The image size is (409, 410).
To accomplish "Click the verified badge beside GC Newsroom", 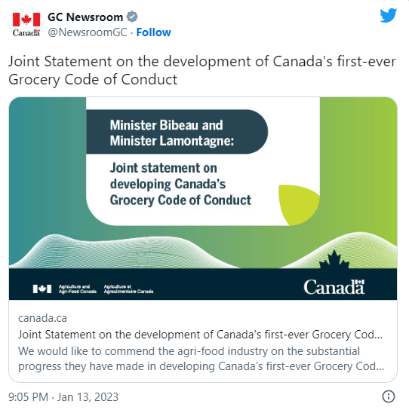I will 132,17.
